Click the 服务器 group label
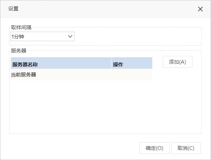Viewport: 211px width, 160px height. (19, 51)
